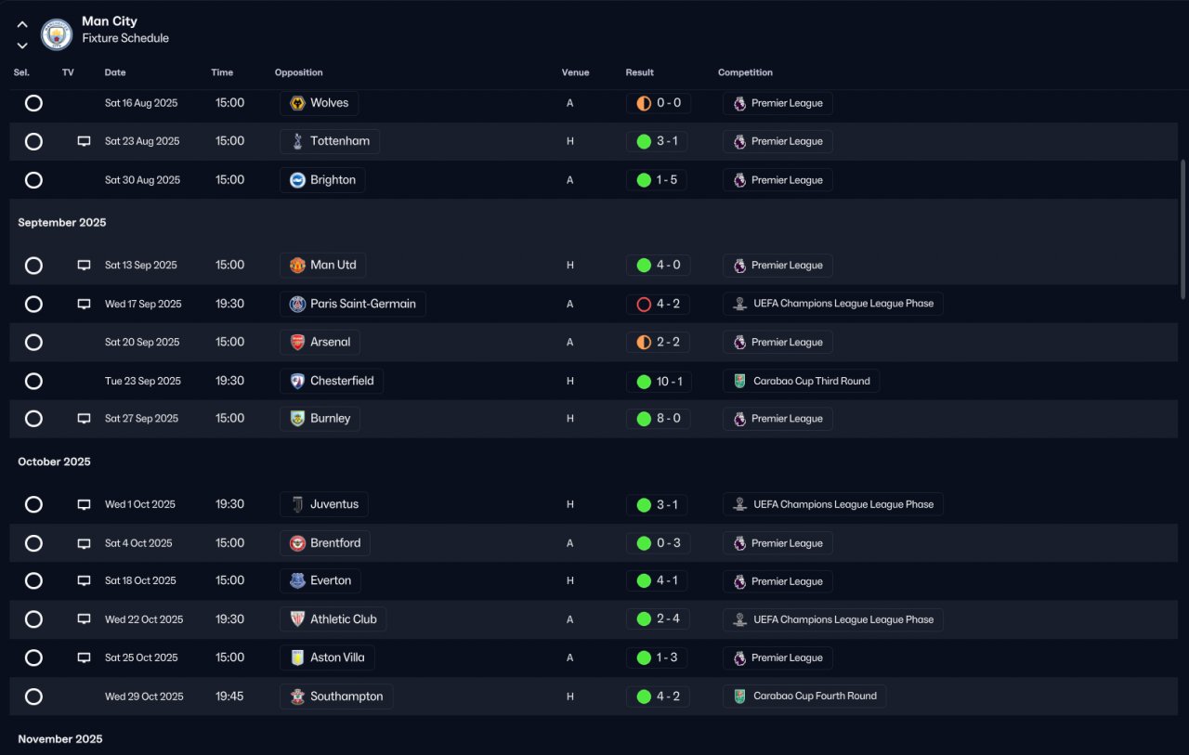Image resolution: width=1189 pixels, height=755 pixels.
Task: Click the Chesterfield Carabao Cup trophy icon
Action: pos(739,381)
